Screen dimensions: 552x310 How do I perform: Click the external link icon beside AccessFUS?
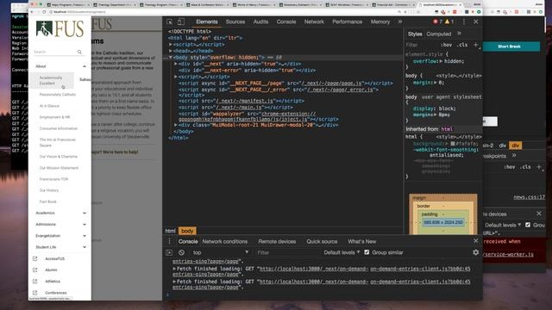click(x=34, y=258)
